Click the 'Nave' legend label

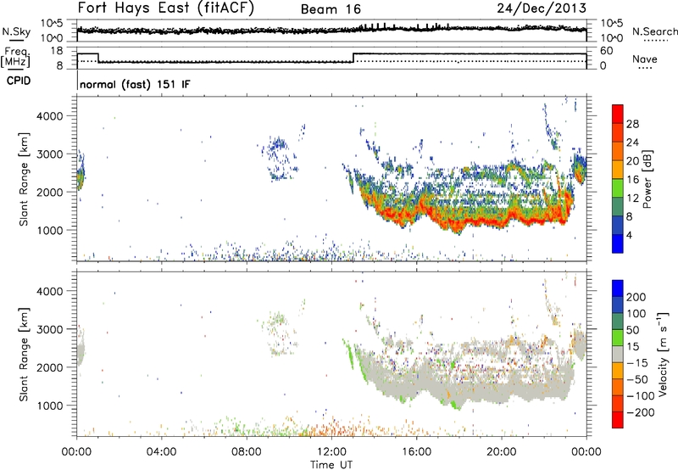click(x=644, y=59)
